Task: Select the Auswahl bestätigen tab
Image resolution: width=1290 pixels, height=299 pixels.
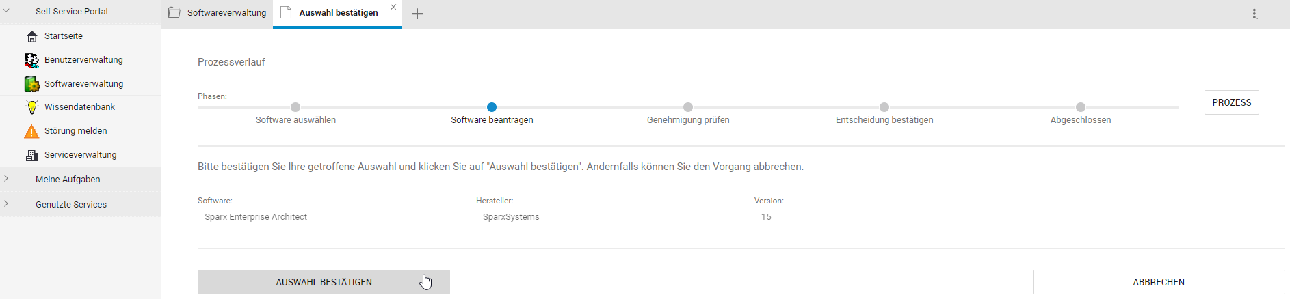Action: point(338,13)
